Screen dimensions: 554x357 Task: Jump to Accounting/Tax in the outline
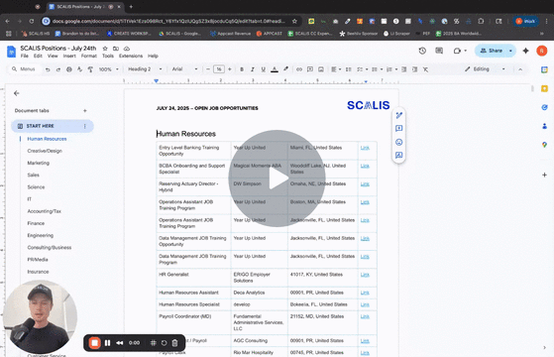pos(45,211)
